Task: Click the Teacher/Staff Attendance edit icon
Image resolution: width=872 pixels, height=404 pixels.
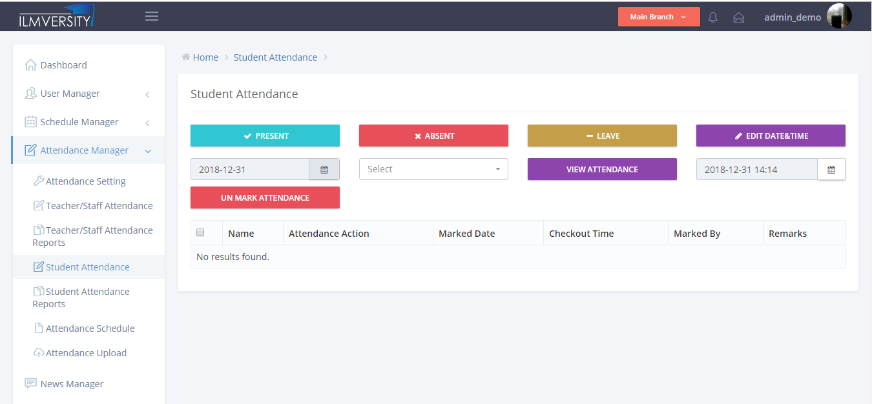Action: click(40, 205)
